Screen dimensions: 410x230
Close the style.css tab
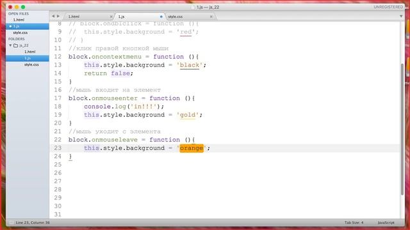tap(211, 17)
